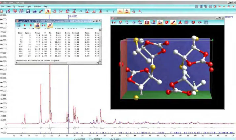This screenshot has height=140, width=236.
Task: Click the framed pattern box toolbar icon
Action: 87,11
